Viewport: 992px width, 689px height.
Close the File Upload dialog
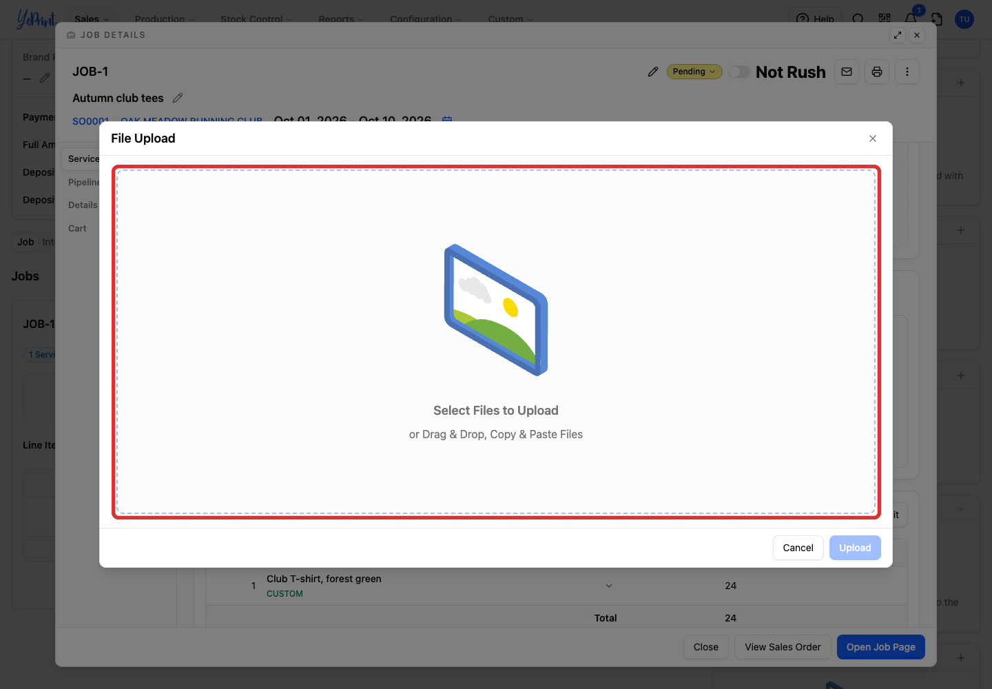(873, 138)
